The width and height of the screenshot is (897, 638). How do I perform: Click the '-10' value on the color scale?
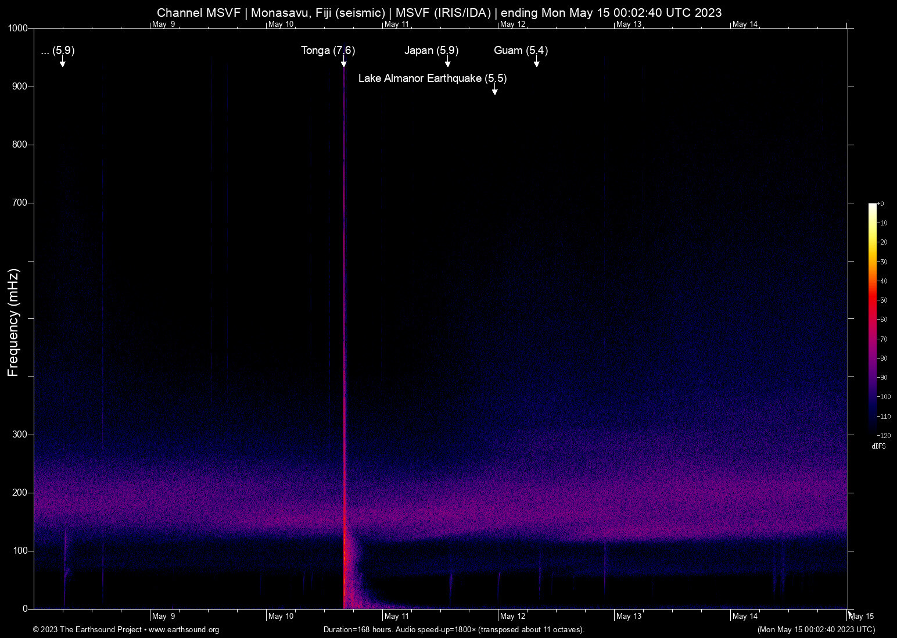[x=882, y=223]
